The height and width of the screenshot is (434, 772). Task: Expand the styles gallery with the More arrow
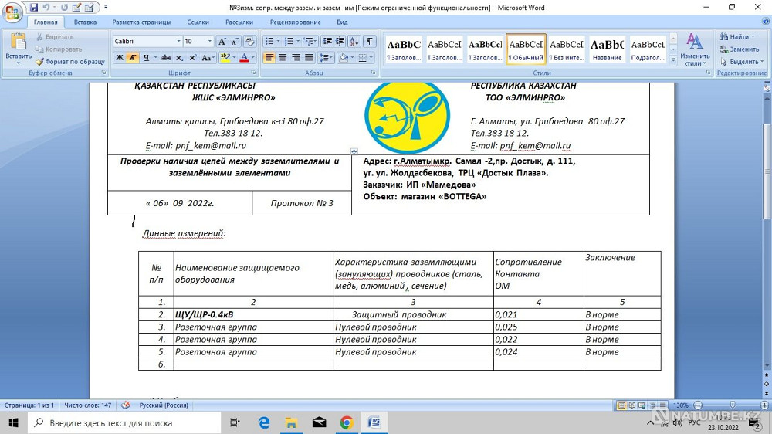pyautogui.click(x=673, y=59)
